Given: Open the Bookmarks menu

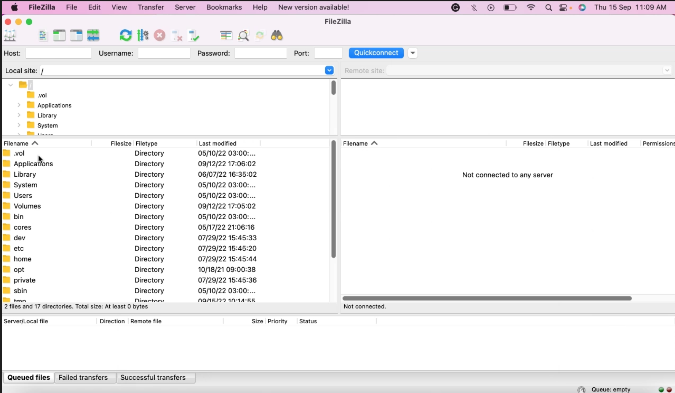Looking at the screenshot, I should pos(224,7).
